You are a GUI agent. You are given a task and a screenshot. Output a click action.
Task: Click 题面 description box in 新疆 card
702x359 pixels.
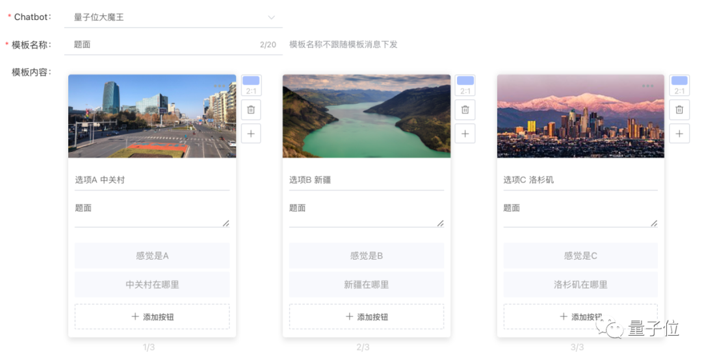click(366, 215)
